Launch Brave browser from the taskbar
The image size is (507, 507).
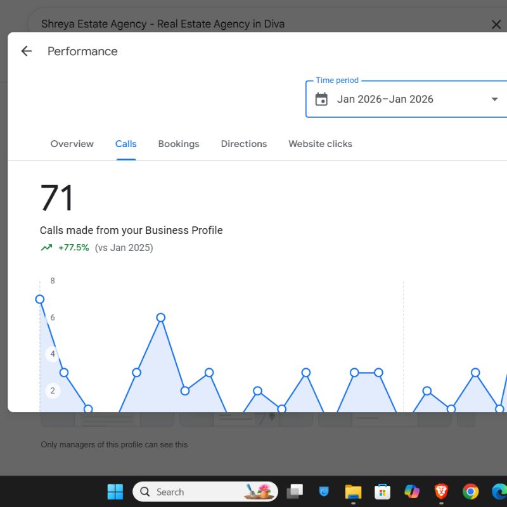(x=441, y=492)
